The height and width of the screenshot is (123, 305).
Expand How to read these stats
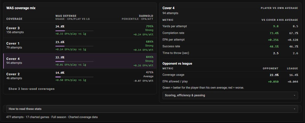tap(152, 109)
